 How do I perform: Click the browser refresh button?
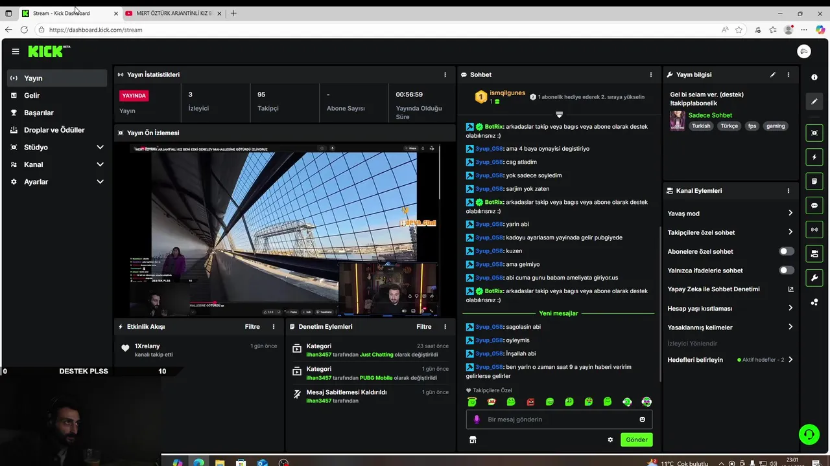[x=24, y=30]
